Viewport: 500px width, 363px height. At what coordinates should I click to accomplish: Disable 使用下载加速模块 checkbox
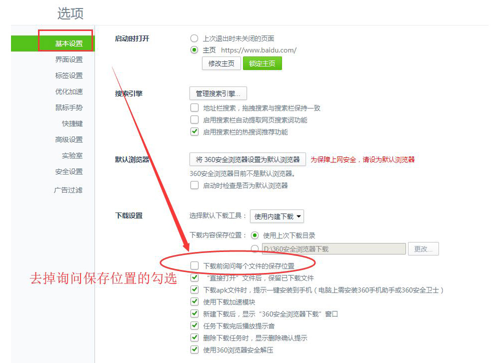194,302
